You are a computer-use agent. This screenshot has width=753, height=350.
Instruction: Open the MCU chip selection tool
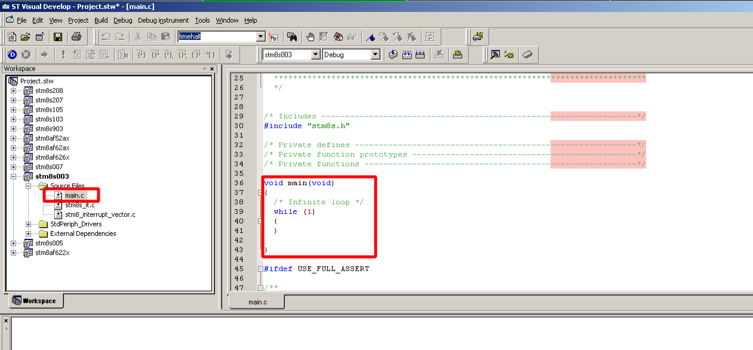tap(528, 54)
